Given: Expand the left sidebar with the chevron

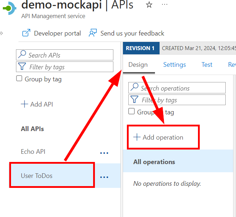Looking at the screenshot, I should click(x=1, y=33).
